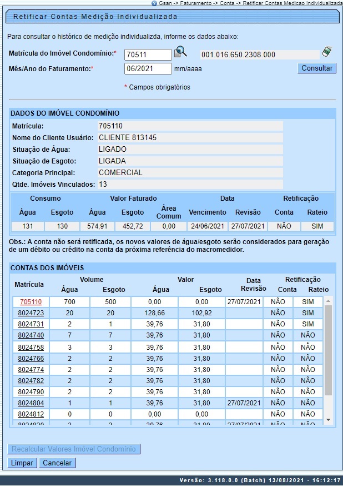Follow the 8024766 matrícula link
The image size is (343, 486).
point(31,358)
